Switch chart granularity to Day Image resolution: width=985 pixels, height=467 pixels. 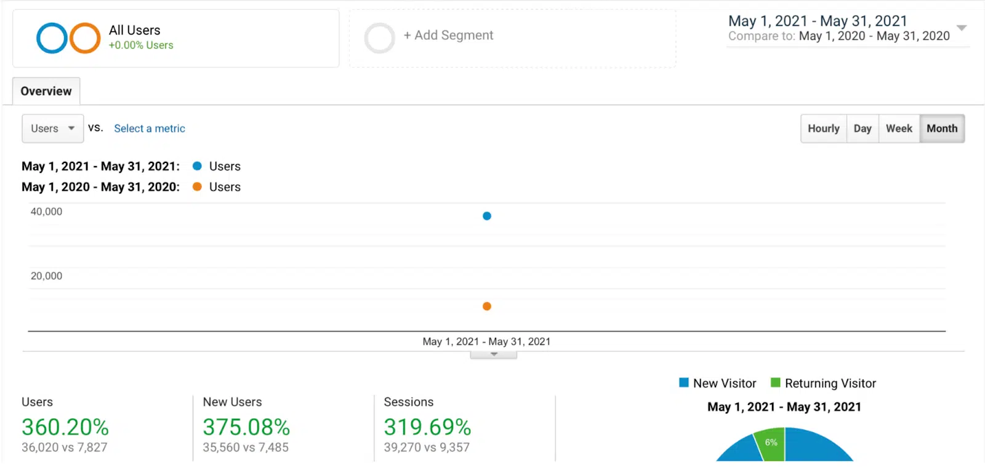coord(862,129)
